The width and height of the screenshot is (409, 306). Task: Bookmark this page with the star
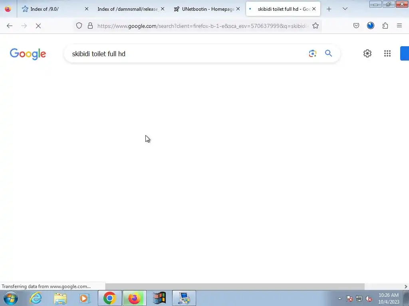[x=316, y=25]
